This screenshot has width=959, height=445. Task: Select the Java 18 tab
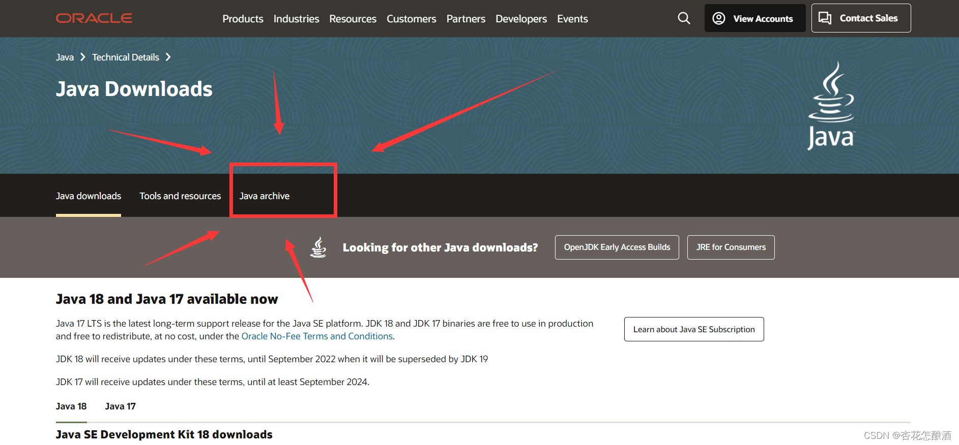pyautogui.click(x=71, y=406)
